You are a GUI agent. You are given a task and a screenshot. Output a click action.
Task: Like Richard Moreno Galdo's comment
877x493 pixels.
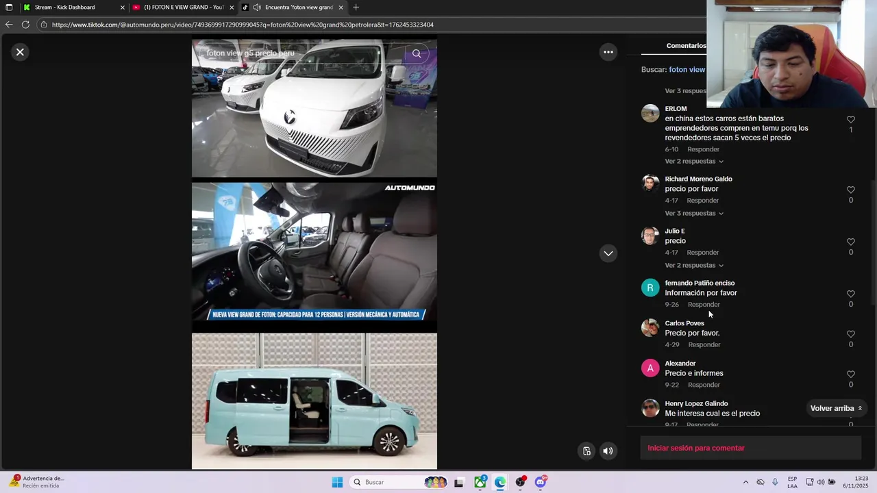(851, 190)
